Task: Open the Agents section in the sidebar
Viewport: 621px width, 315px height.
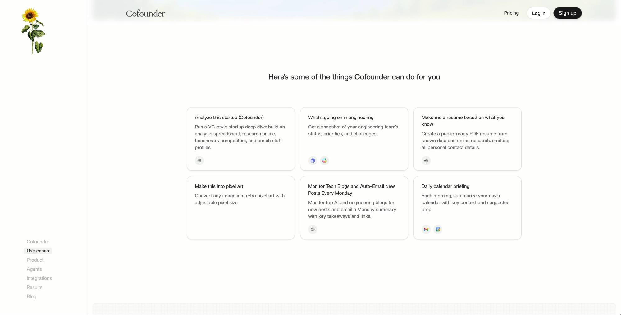Action: [34, 269]
